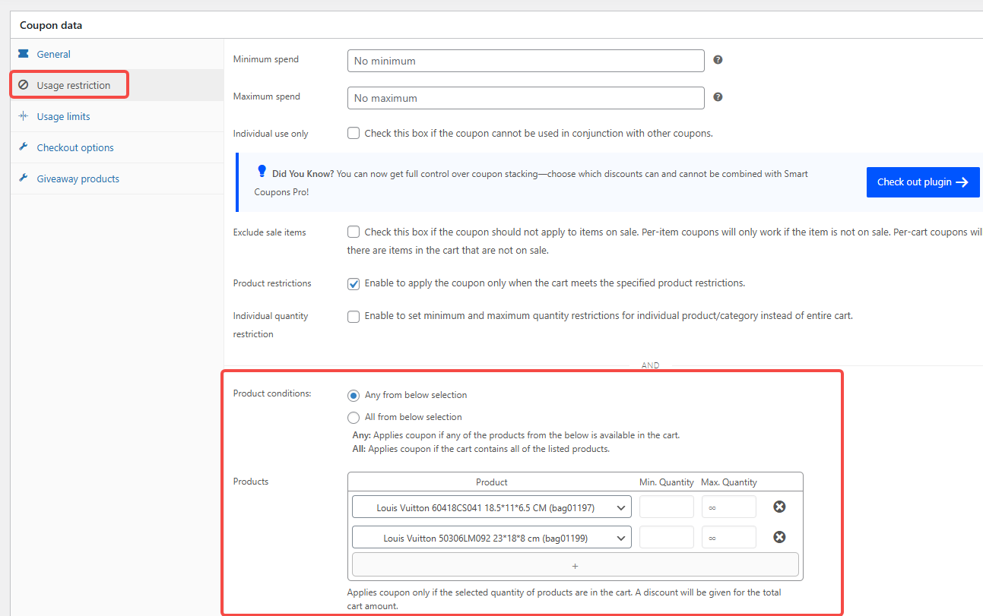Enable the Individual use only checkbox
Screen dimensions: 983x616
pyautogui.click(x=354, y=133)
